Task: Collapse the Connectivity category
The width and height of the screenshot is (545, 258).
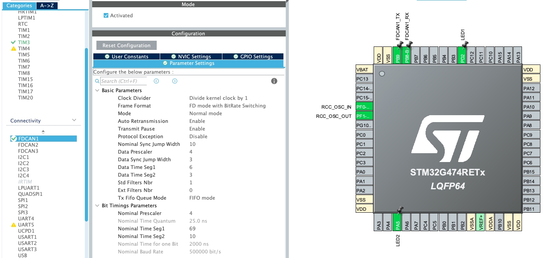Action: pos(74,121)
